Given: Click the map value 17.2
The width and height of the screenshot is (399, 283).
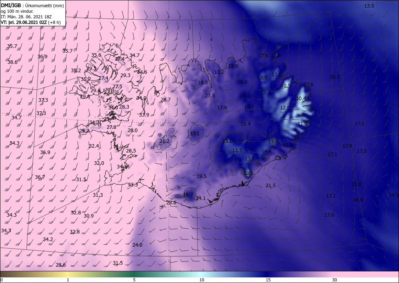Looking at the screenshot, I should pyautogui.click(x=219, y=72).
